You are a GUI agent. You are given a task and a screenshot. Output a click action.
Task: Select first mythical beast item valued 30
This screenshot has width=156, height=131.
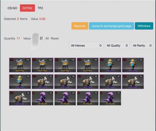42,82
